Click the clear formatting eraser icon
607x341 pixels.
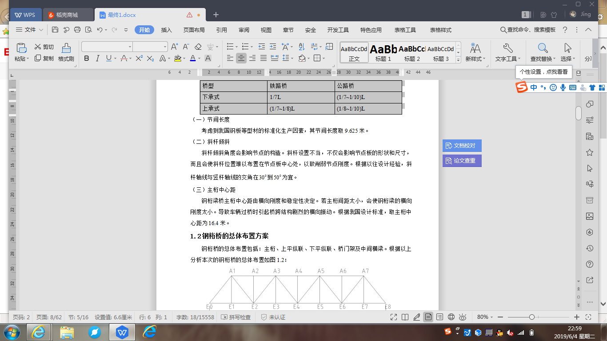point(198,47)
